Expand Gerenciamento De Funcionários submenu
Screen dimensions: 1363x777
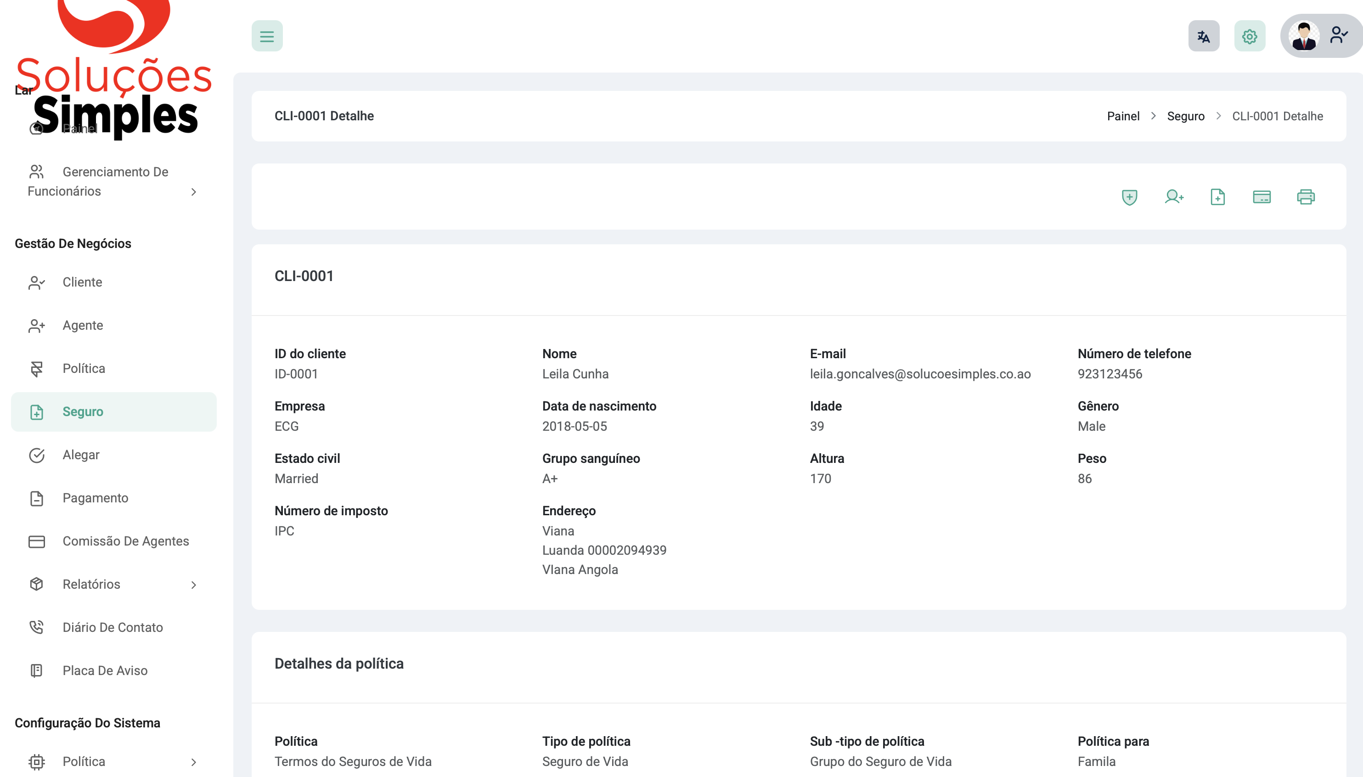112,181
